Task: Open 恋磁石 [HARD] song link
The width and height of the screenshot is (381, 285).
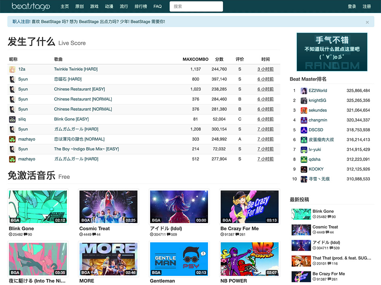Action: [68, 79]
